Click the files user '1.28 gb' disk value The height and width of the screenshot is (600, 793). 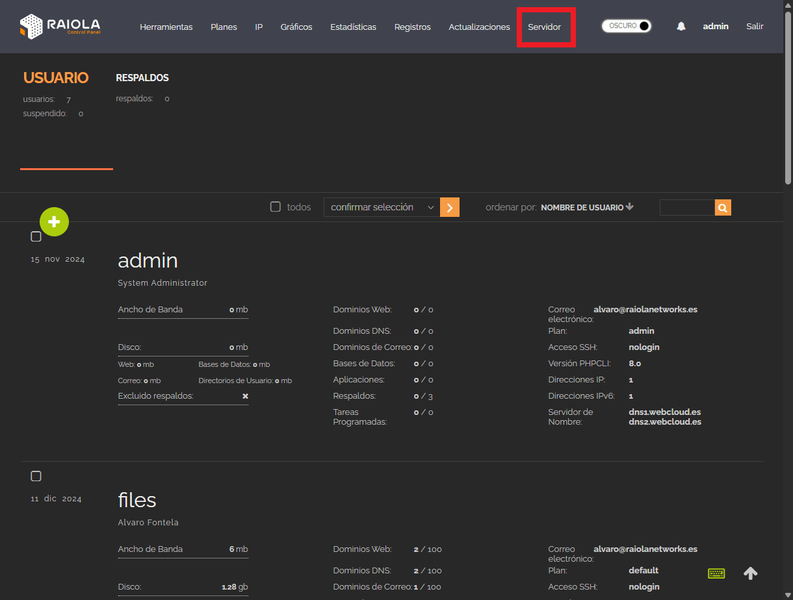235,587
